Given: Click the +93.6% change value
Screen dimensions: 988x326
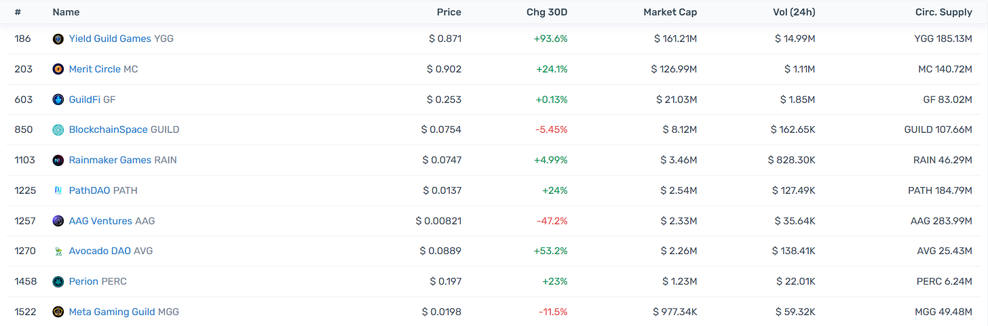Looking at the screenshot, I should click(x=551, y=39).
